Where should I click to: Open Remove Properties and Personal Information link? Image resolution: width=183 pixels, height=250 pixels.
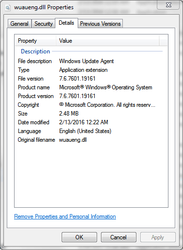(x=65, y=217)
